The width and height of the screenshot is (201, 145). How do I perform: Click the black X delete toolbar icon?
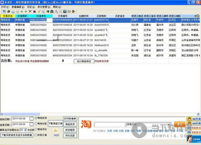point(30,12)
